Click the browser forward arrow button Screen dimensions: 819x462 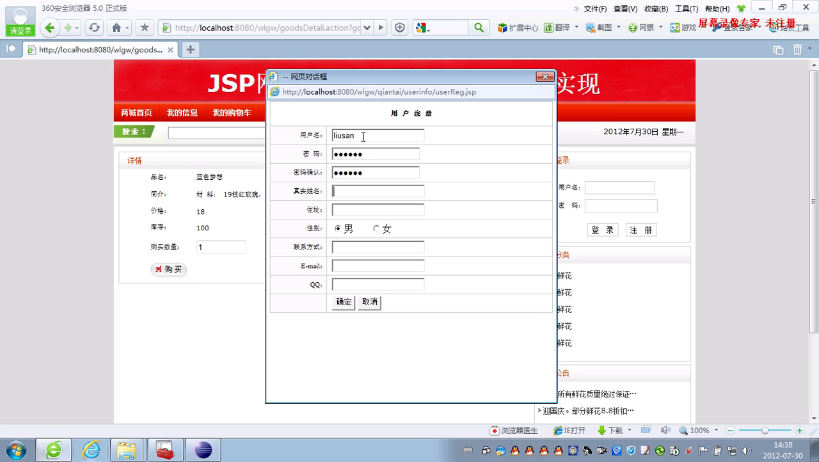coord(67,28)
